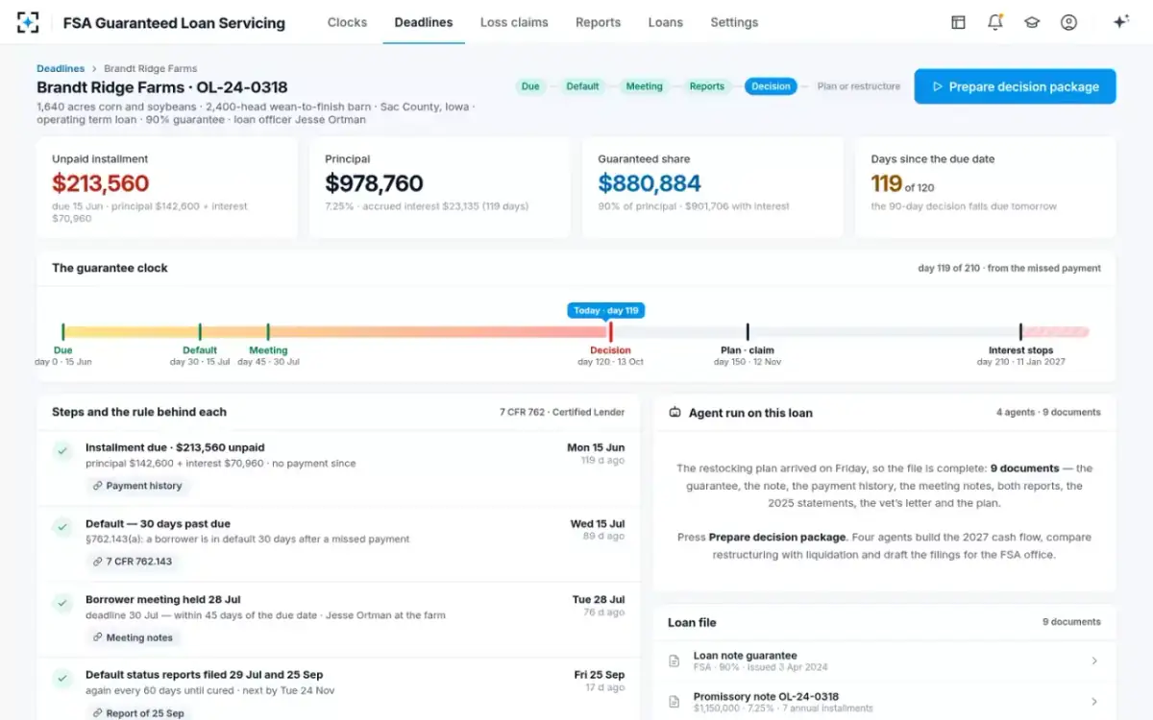Click the Loan note guarantee document icon

click(675, 660)
